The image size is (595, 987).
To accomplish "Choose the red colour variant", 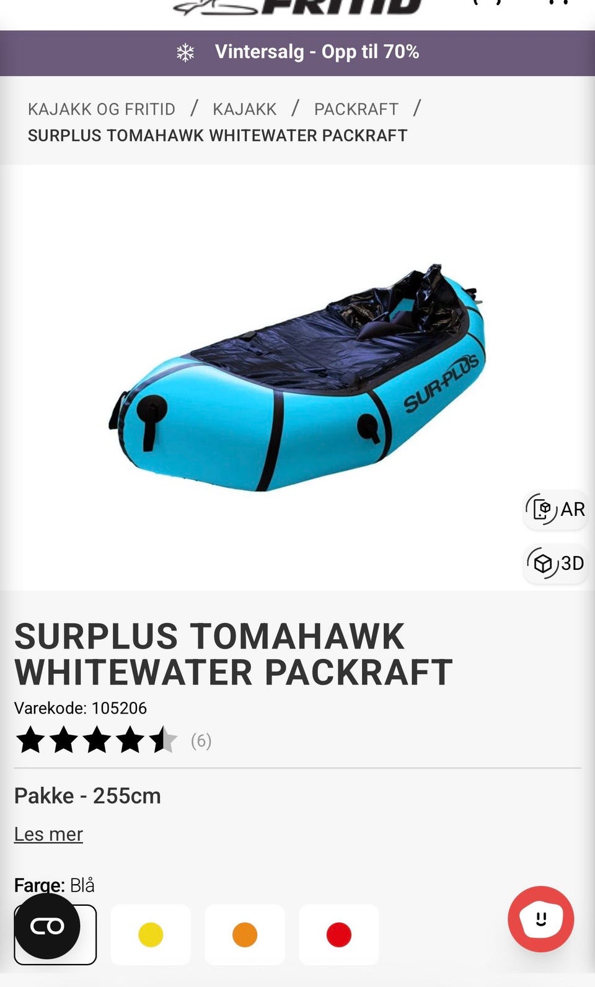I will pyautogui.click(x=339, y=934).
